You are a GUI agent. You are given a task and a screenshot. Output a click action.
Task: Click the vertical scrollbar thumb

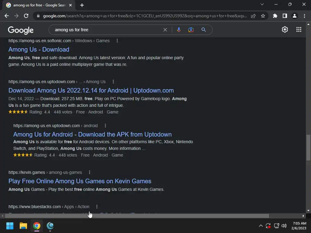[308, 148]
